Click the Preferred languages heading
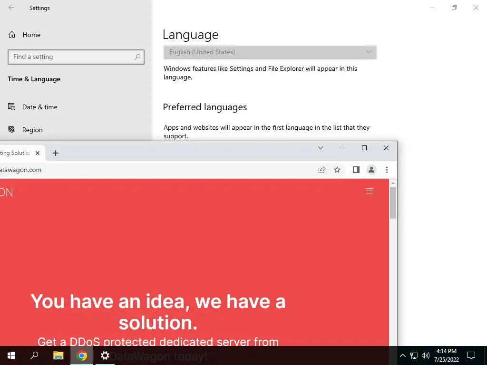 tap(205, 107)
